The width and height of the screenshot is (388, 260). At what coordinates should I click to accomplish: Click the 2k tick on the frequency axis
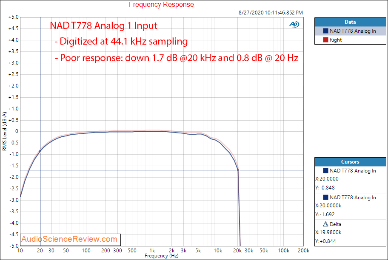pyautogui.click(x=172, y=251)
